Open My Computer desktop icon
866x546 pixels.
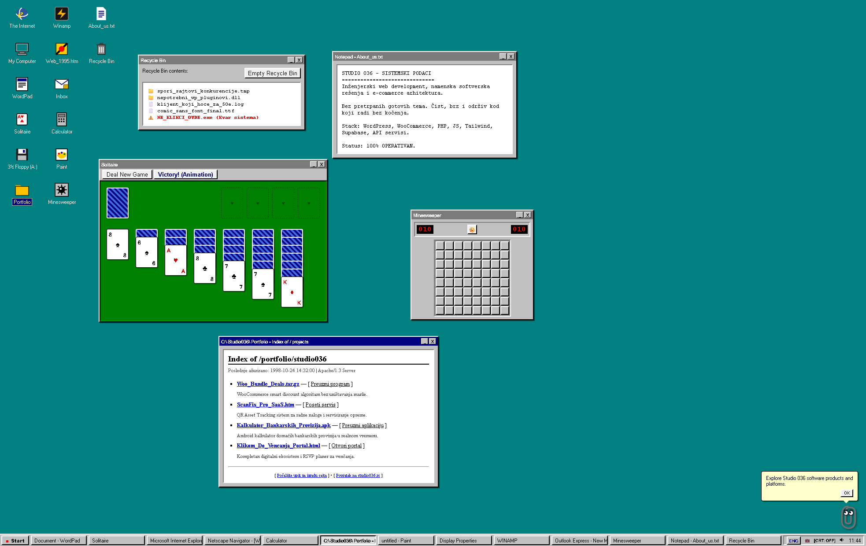[x=22, y=53]
